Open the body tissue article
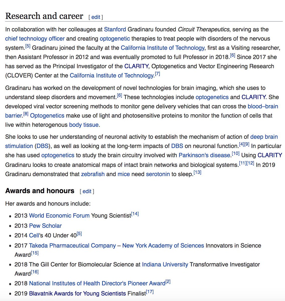Image resolution: width=285 pixels, height=301 pixels. coord(84,125)
